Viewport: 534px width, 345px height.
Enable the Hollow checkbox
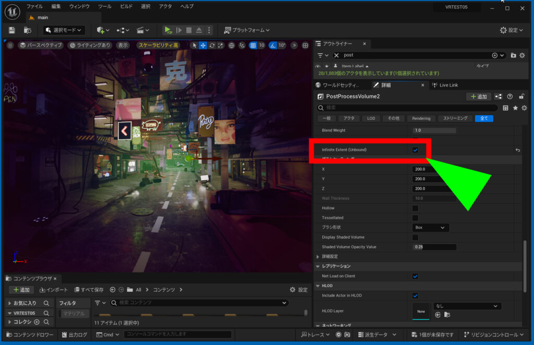click(415, 207)
